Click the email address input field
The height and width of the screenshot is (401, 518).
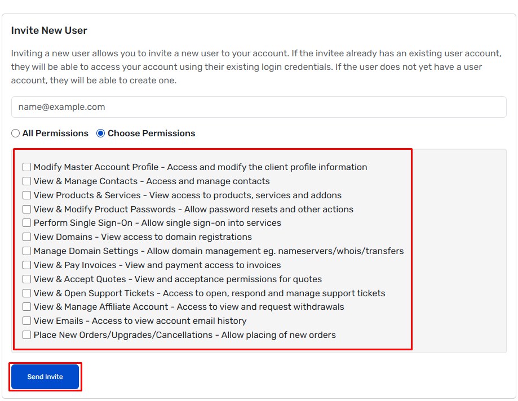259,107
